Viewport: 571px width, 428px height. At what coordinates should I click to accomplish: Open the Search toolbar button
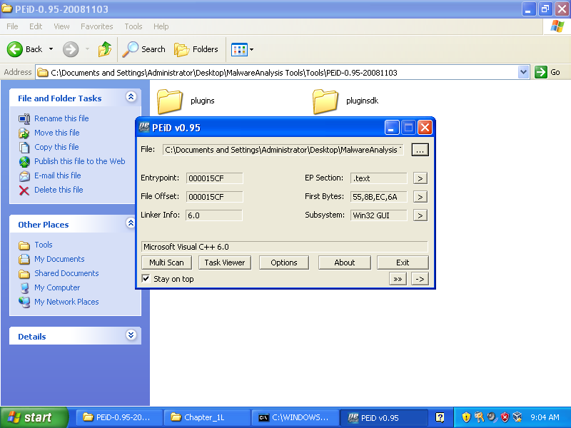pos(144,49)
